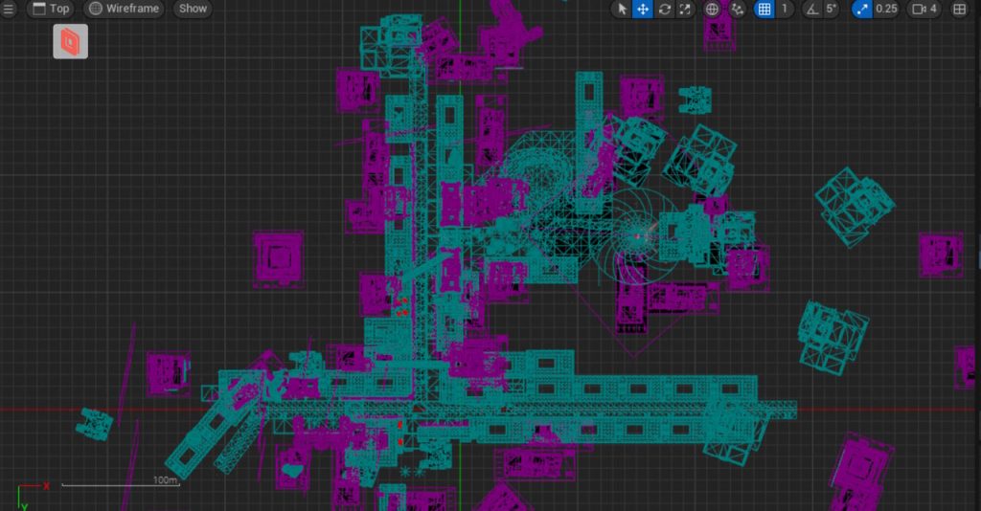Activate the Translate move tool
Viewport: 981px width, 511px height.
(x=643, y=9)
